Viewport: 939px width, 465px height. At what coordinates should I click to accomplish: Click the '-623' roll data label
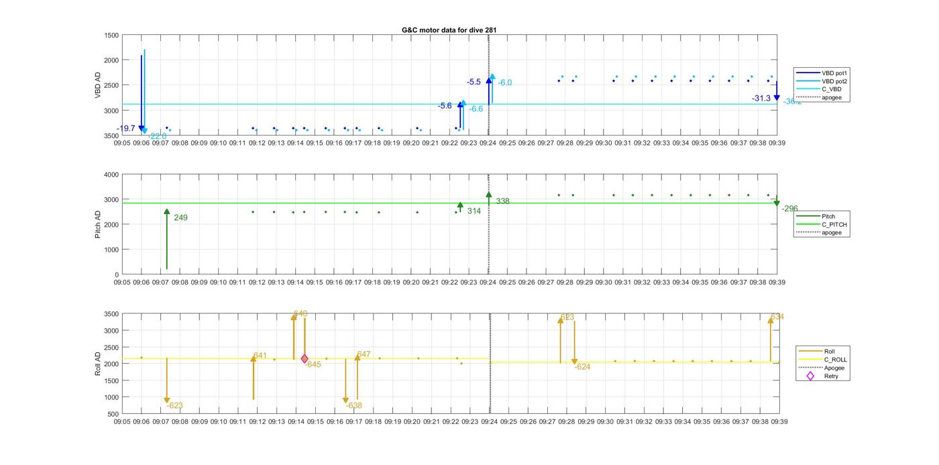175,405
